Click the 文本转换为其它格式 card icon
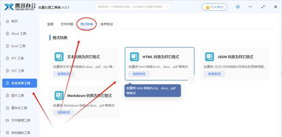 coord(59,57)
